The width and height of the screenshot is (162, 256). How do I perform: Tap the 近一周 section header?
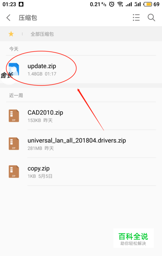click(16, 95)
